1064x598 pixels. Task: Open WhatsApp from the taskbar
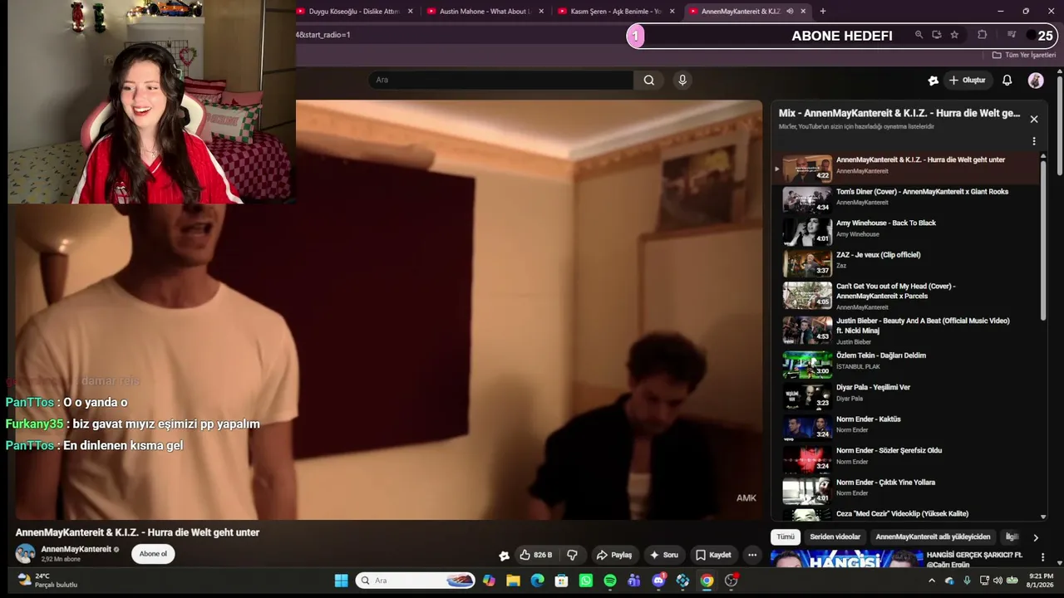pos(586,581)
